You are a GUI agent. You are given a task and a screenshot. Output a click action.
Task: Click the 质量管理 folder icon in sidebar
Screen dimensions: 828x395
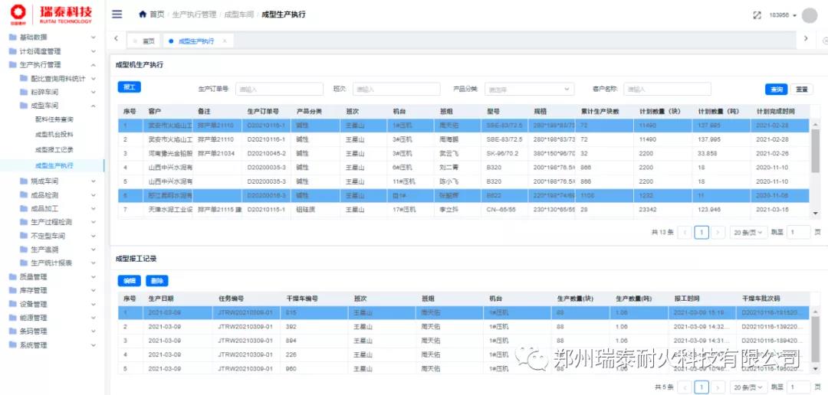coord(12,277)
